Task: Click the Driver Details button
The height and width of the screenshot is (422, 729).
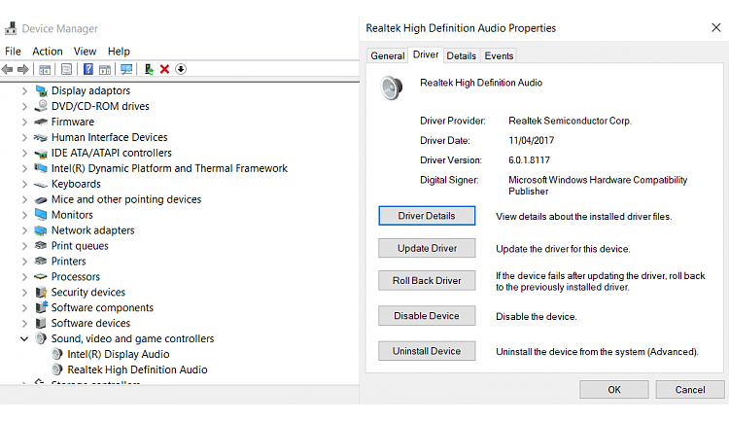Action: (427, 216)
